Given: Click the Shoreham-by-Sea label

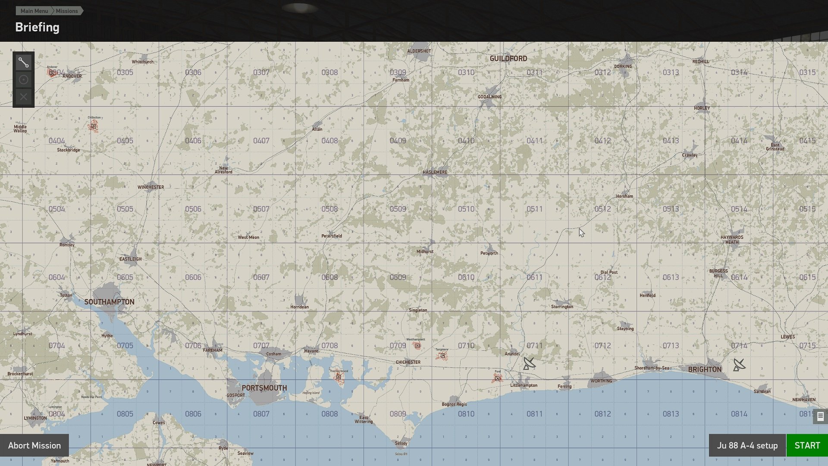Looking at the screenshot, I should tap(652, 368).
